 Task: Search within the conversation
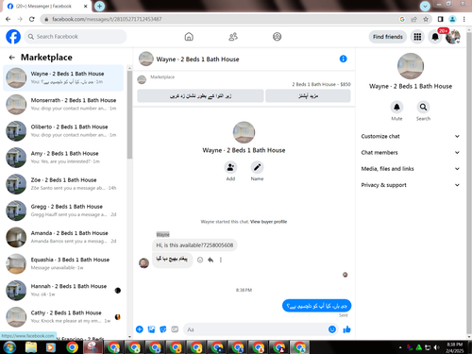tap(423, 108)
